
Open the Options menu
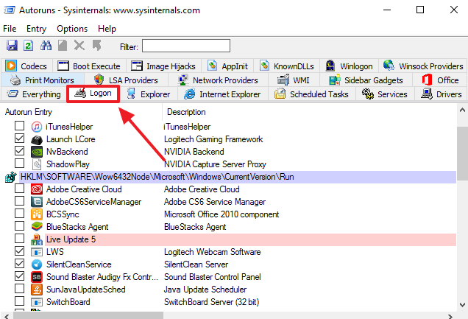coord(72,28)
